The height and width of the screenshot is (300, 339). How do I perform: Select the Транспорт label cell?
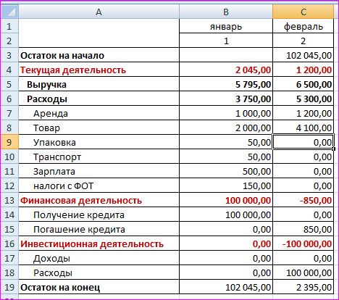coord(99,157)
